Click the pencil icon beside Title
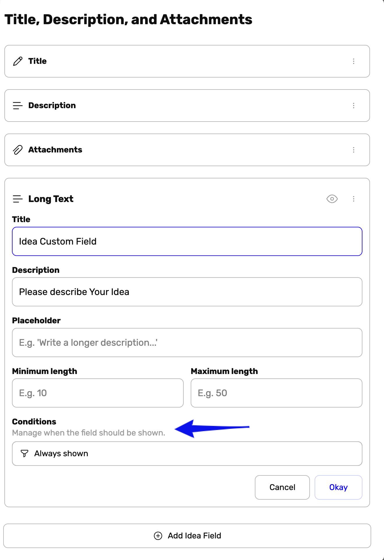Image resolution: width=384 pixels, height=560 pixels. pyautogui.click(x=17, y=61)
